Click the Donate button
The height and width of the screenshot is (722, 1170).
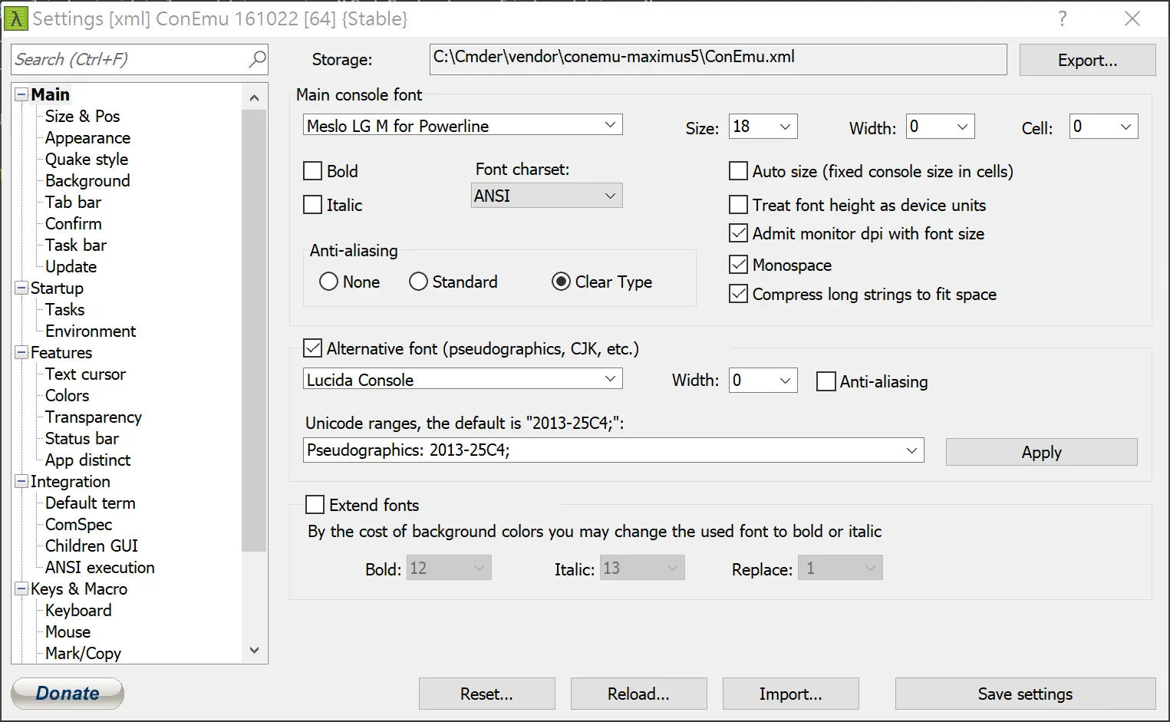(68, 694)
